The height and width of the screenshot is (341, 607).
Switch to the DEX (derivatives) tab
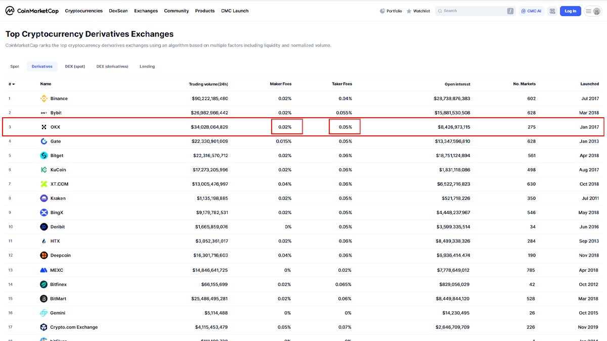click(112, 67)
